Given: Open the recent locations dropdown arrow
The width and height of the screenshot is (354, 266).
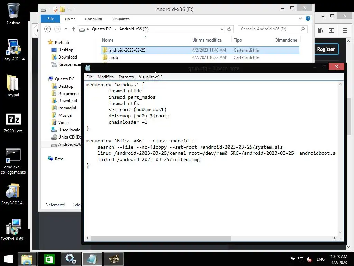Looking at the screenshot, I should pos(66,29).
